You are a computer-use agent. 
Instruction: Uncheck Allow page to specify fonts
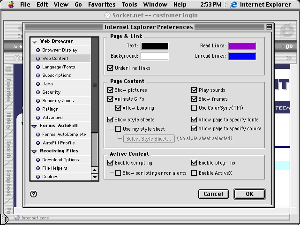pos(194,120)
